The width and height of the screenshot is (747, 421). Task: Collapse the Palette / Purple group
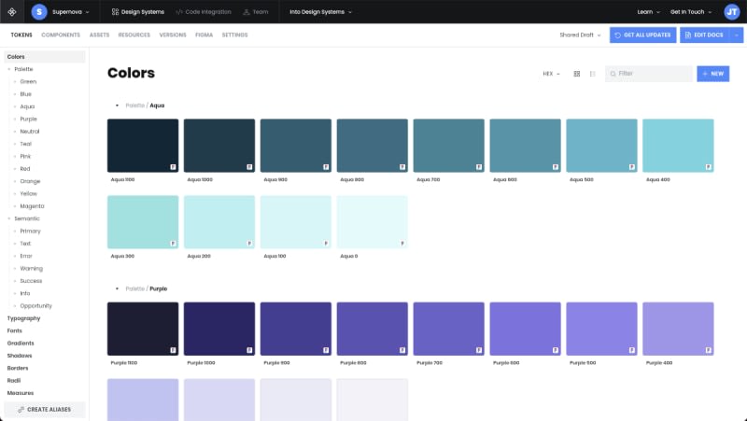pyautogui.click(x=117, y=289)
